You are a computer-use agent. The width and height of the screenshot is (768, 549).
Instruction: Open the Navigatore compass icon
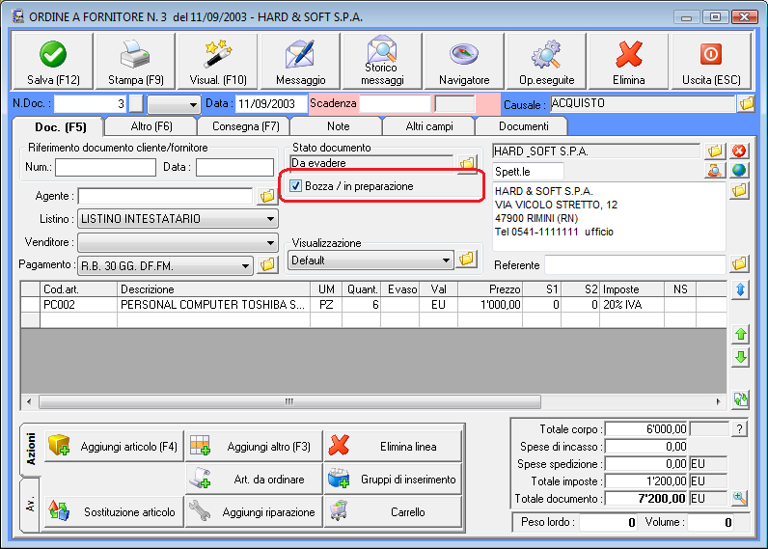[463, 54]
